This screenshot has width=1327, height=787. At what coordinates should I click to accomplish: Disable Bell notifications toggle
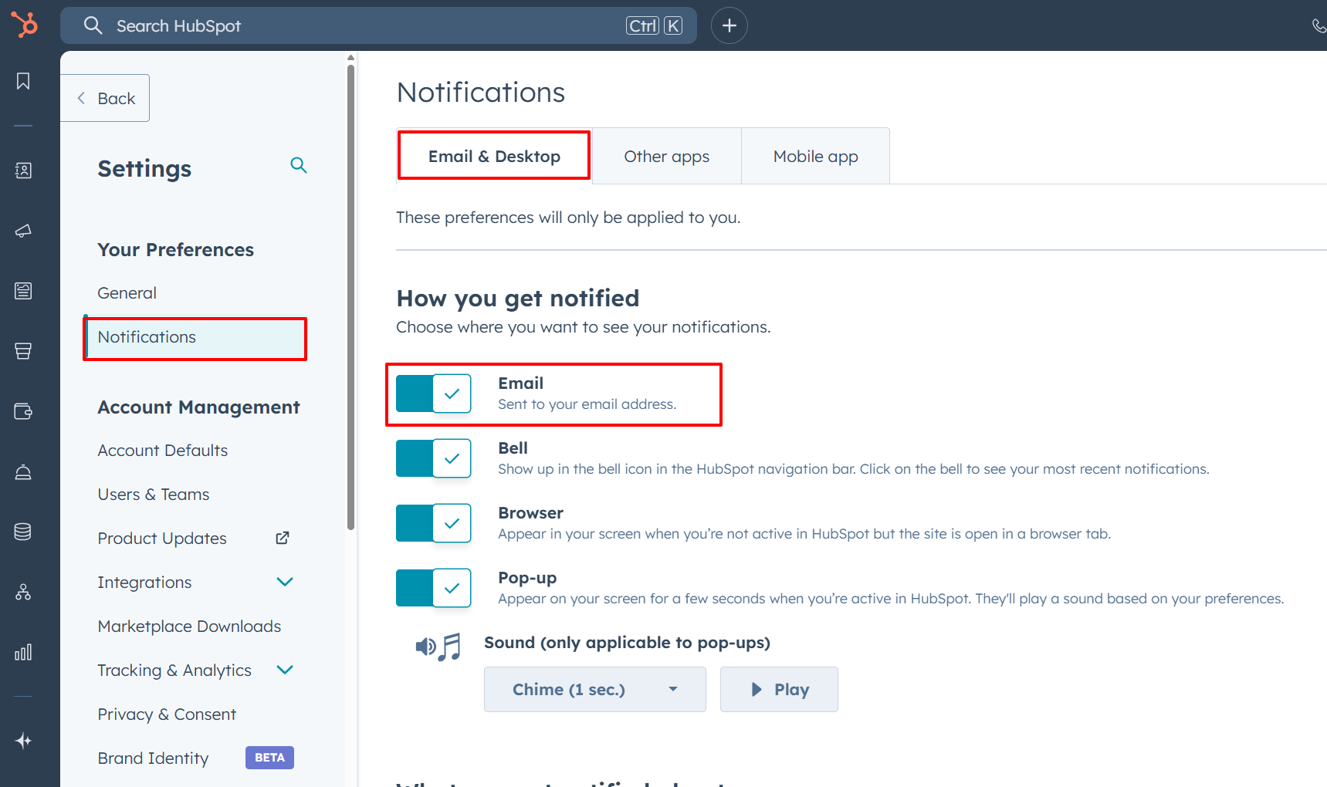pos(434,458)
